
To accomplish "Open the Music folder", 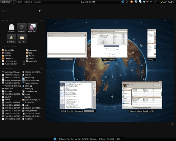I will click(29, 53).
